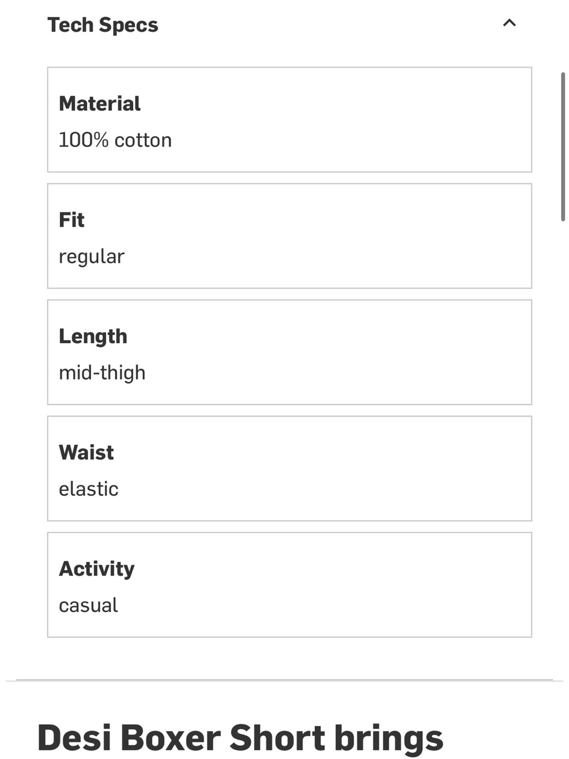Click the Fit label text
Viewport: 569px width, 759px height.
click(72, 220)
